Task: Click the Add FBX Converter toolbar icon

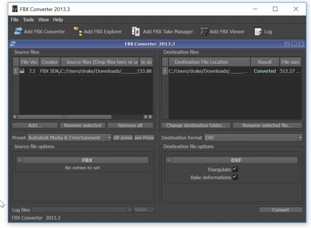Action: pos(18,31)
